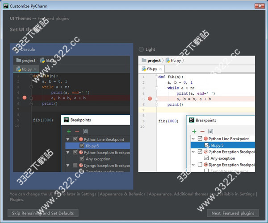The image size is (268, 223).
Task: Click project breadcrumb in Light preview
Action: point(151,60)
